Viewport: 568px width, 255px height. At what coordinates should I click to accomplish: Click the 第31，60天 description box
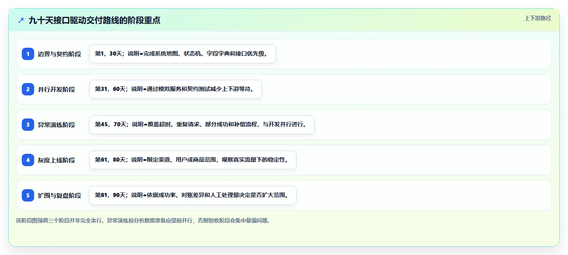click(x=176, y=89)
